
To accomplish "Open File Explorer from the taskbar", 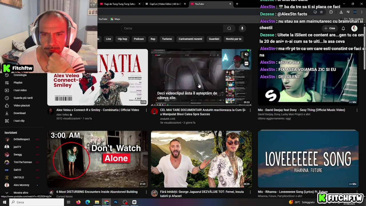I will pos(97,202).
